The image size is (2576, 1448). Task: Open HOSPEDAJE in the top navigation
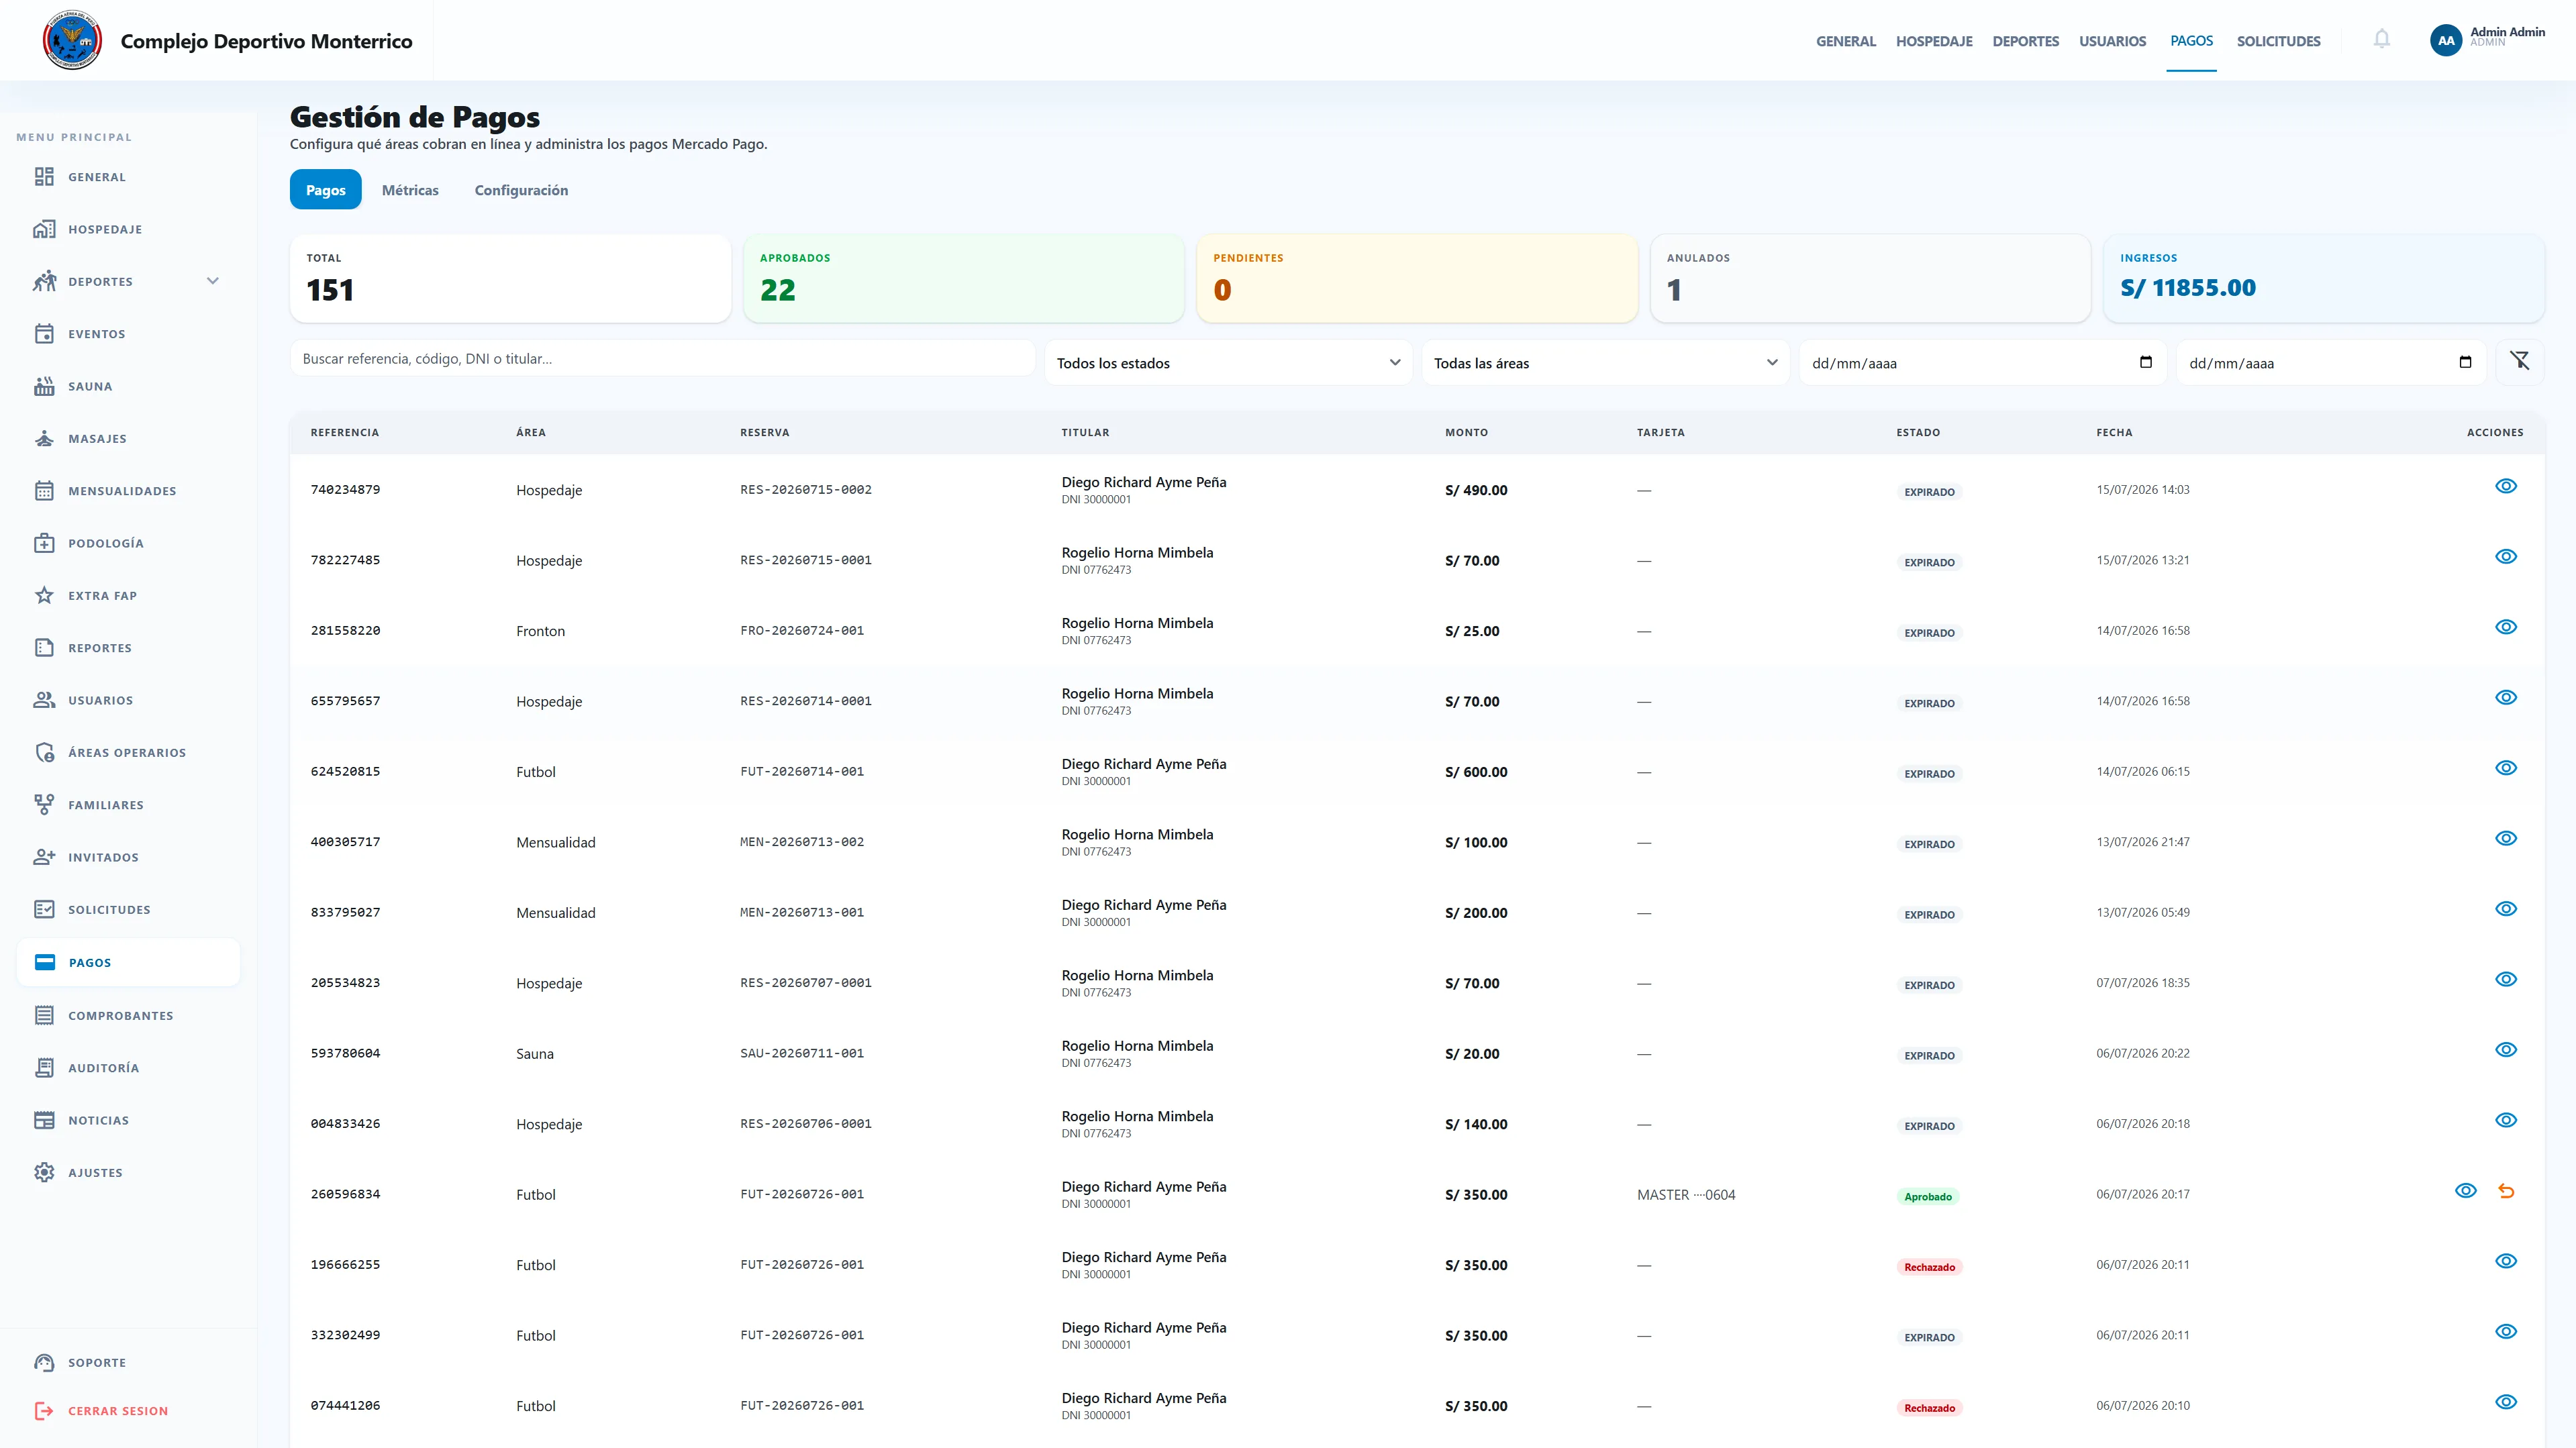pos(1934,41)
